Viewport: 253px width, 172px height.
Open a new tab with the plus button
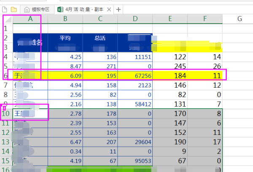click(x=118, y=9)
